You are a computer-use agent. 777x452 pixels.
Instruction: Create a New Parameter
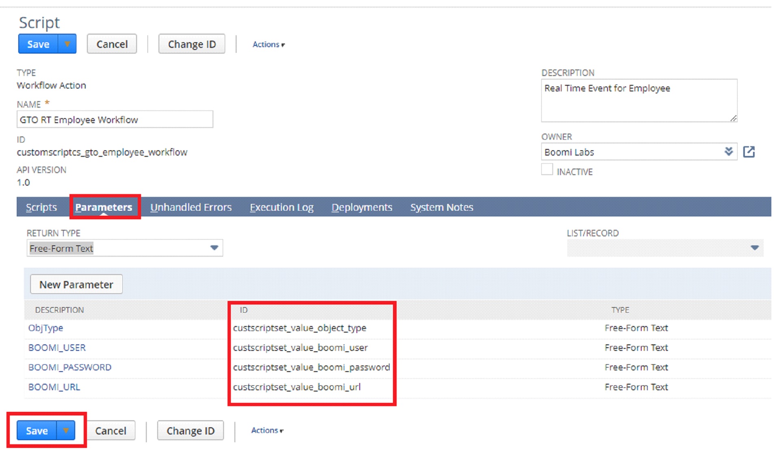point(76,284)
